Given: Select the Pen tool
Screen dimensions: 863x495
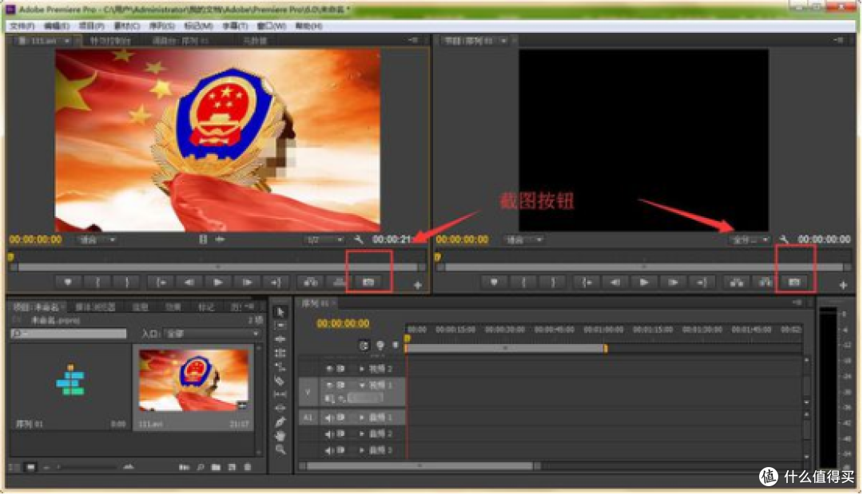Looking at the screenshot, I should coord(280,422).
